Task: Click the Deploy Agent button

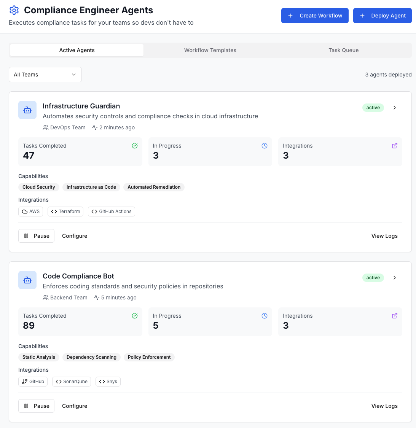Action: (x=382, y=16)
